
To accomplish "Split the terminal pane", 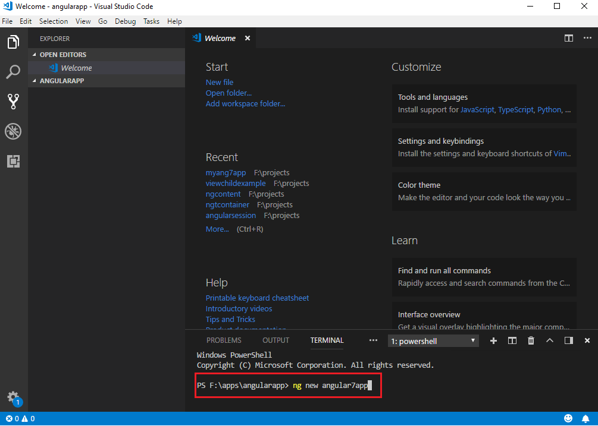I will tap(512, 340).
